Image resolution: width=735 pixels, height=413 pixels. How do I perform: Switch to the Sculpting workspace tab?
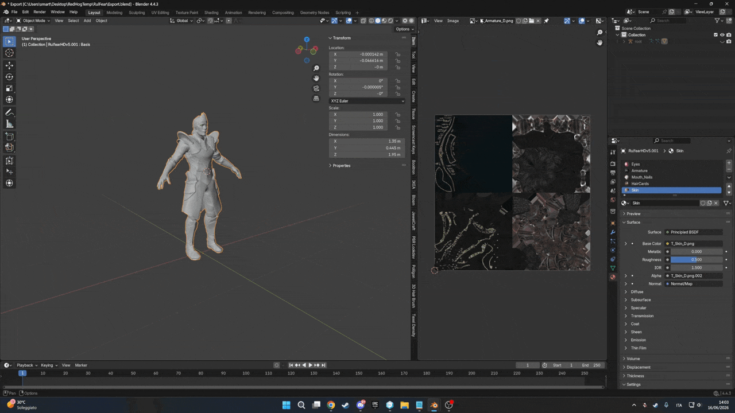click(137, 13)
